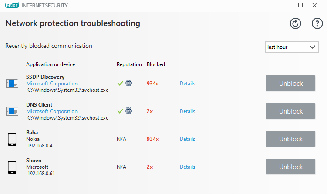Click the ESET logo in title bar
The image size is (327, 194).
[x=11, y=5]
